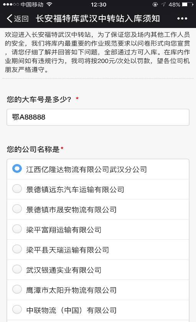Tap the page title 长安福特库武汉中转站入库须知
Screen dimensions: 196x322
98,18
